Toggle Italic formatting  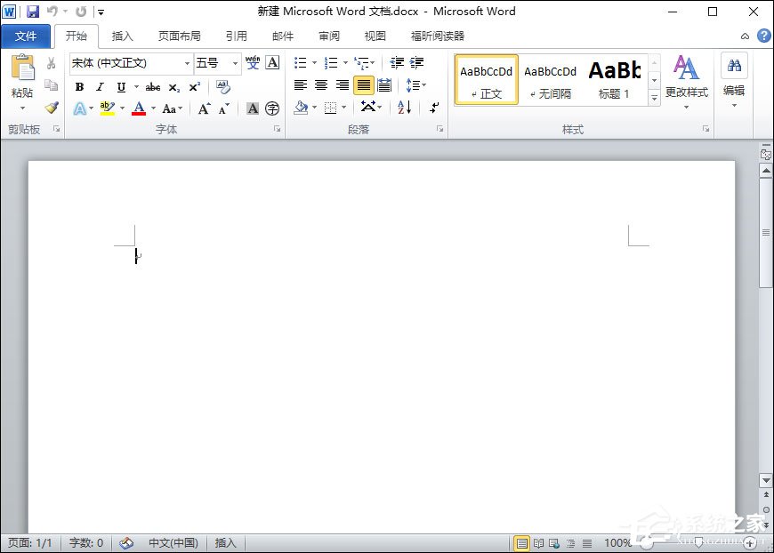(100, 87)
